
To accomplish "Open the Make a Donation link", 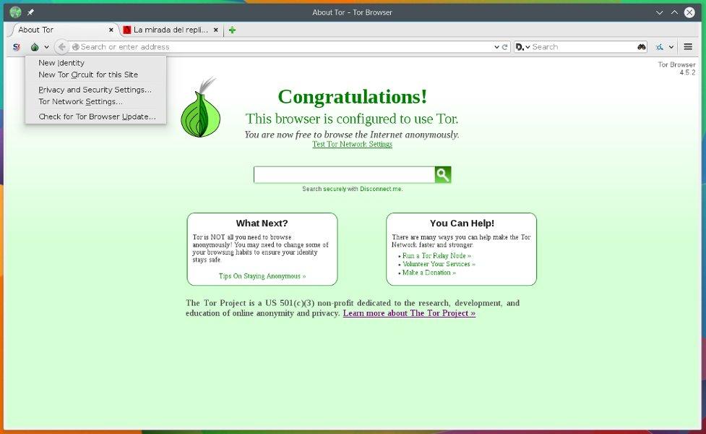I will coord(429,273).
